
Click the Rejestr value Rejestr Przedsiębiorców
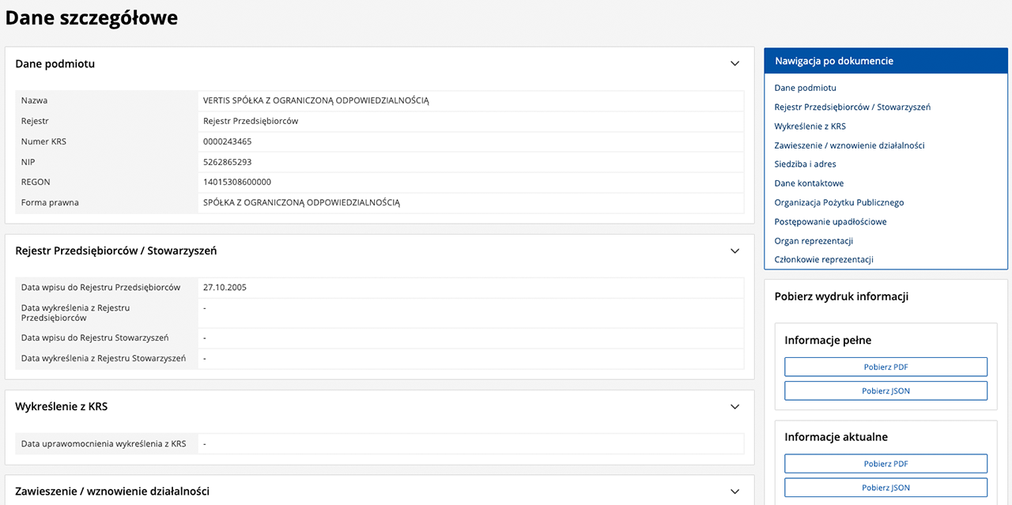click(251, 121)
